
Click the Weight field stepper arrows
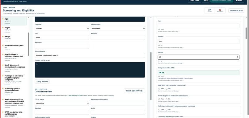[237, 57]
